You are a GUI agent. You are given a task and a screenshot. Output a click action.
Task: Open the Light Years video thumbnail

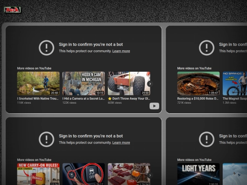click(x=199, y=174)
